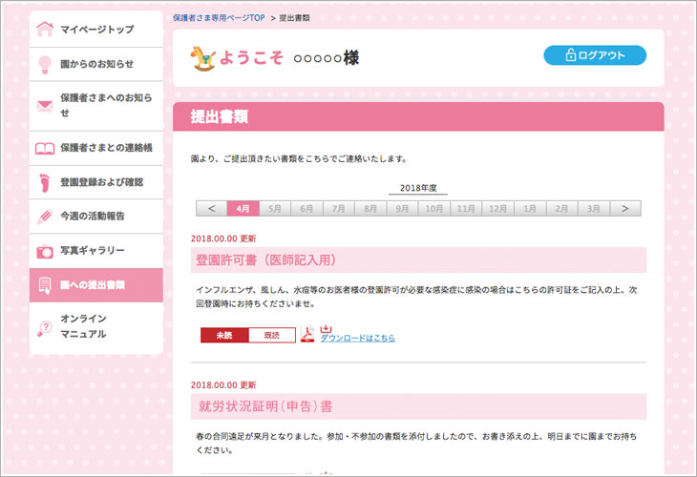The image size is (697, 477).
Task: Click the light bulb icon for 園からのお知らせ
Action: click(x=45, y=65)
